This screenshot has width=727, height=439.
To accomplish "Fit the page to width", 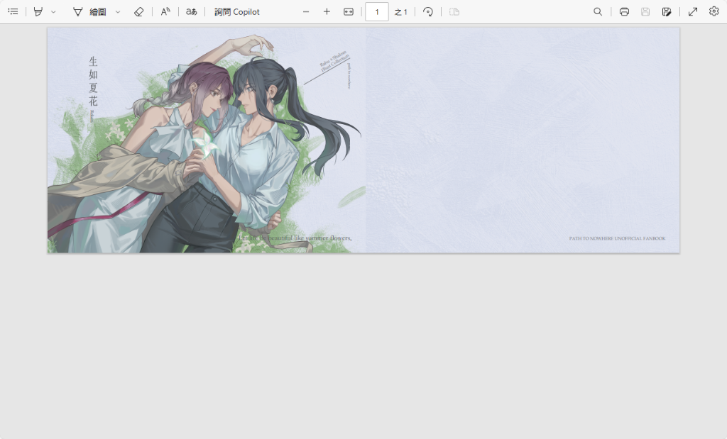I will [x=349, y=11].
